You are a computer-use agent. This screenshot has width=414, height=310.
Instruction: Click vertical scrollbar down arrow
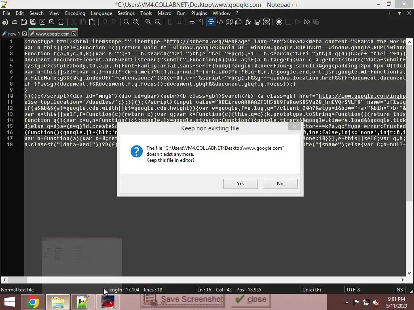click(409, 273)
